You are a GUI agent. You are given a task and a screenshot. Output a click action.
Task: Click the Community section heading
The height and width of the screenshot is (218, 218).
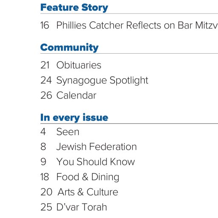click(69, 48)
